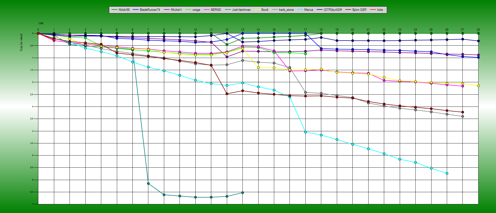
Task: Click the Gap [in mins] axis title
Action: coord(21,42)
